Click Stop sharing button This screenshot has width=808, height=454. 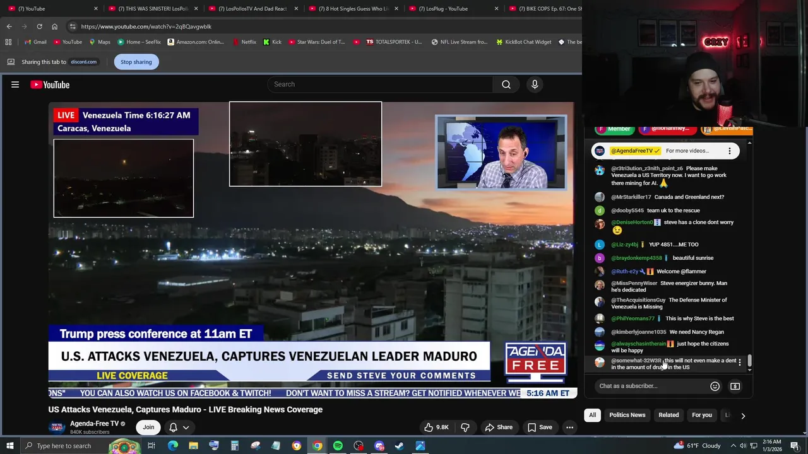(136, 62)
